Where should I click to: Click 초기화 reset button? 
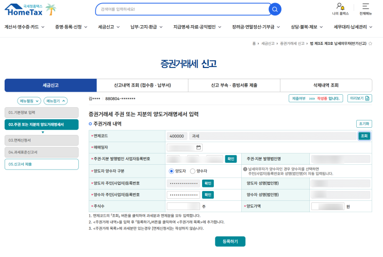[364, 124]
